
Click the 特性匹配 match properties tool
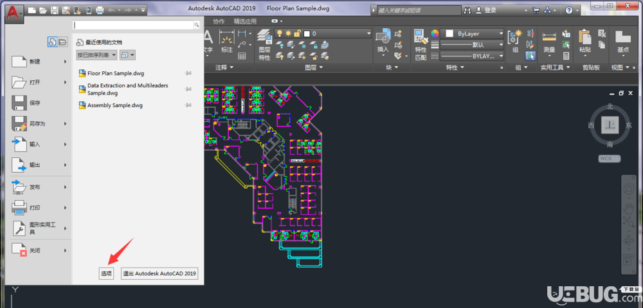click(x=421, y=45)
